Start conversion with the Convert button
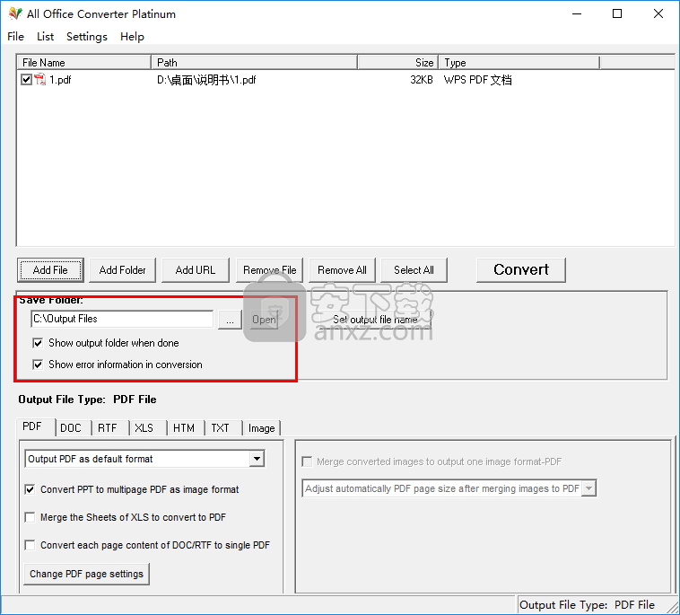680x615 pixels. 521,270
